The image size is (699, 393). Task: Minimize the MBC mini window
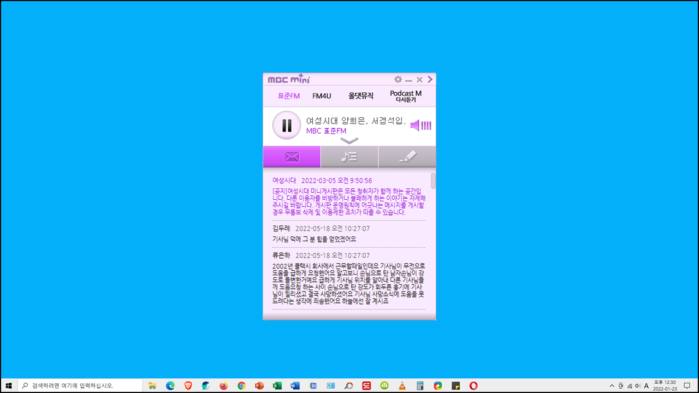(408, 80)
